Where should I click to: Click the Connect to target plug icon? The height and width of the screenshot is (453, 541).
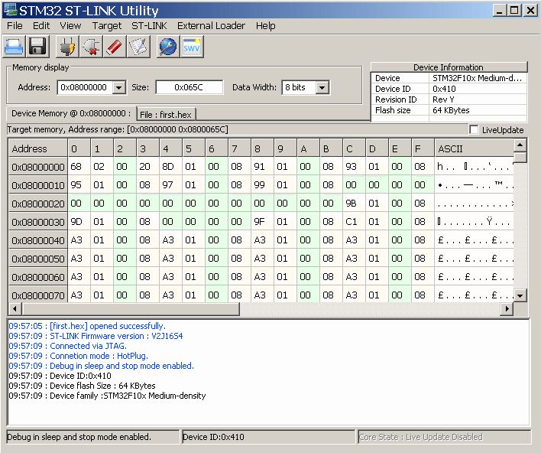(67, 47)
